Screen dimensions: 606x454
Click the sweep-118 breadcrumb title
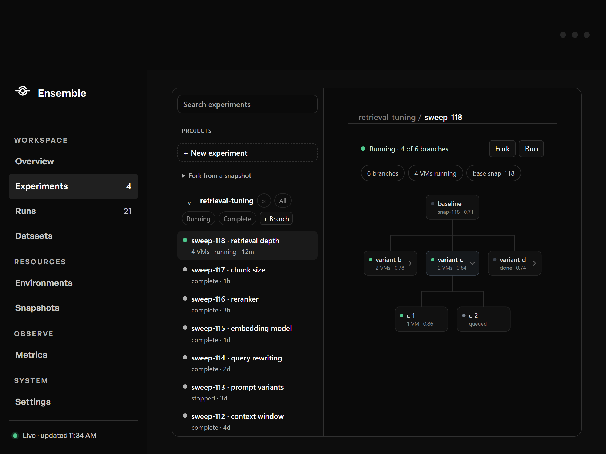[x=443, y=117]
